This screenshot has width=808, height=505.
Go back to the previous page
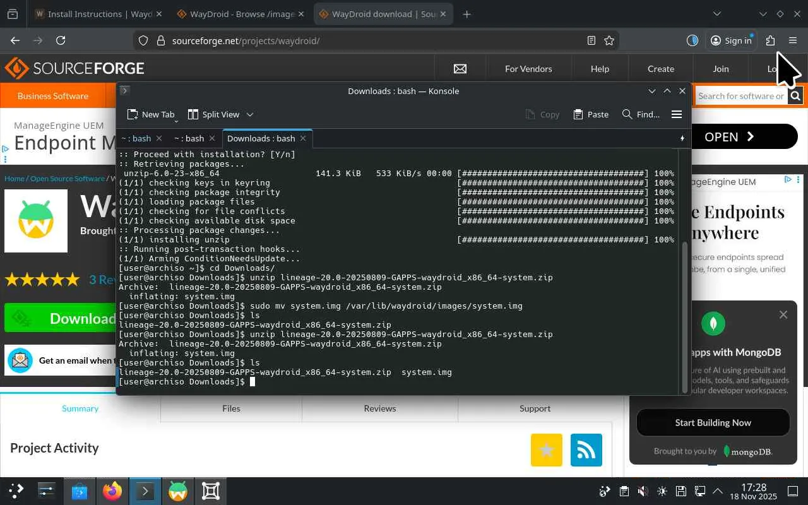pyautogui.click(x=15, y=40)
